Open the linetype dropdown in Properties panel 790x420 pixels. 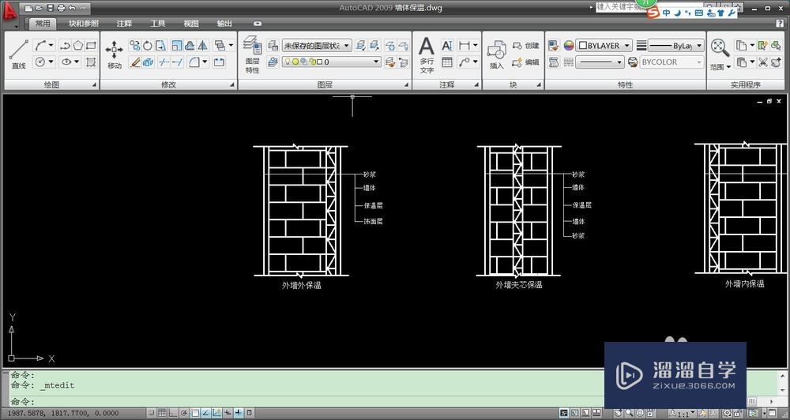[x=600, y=62]
